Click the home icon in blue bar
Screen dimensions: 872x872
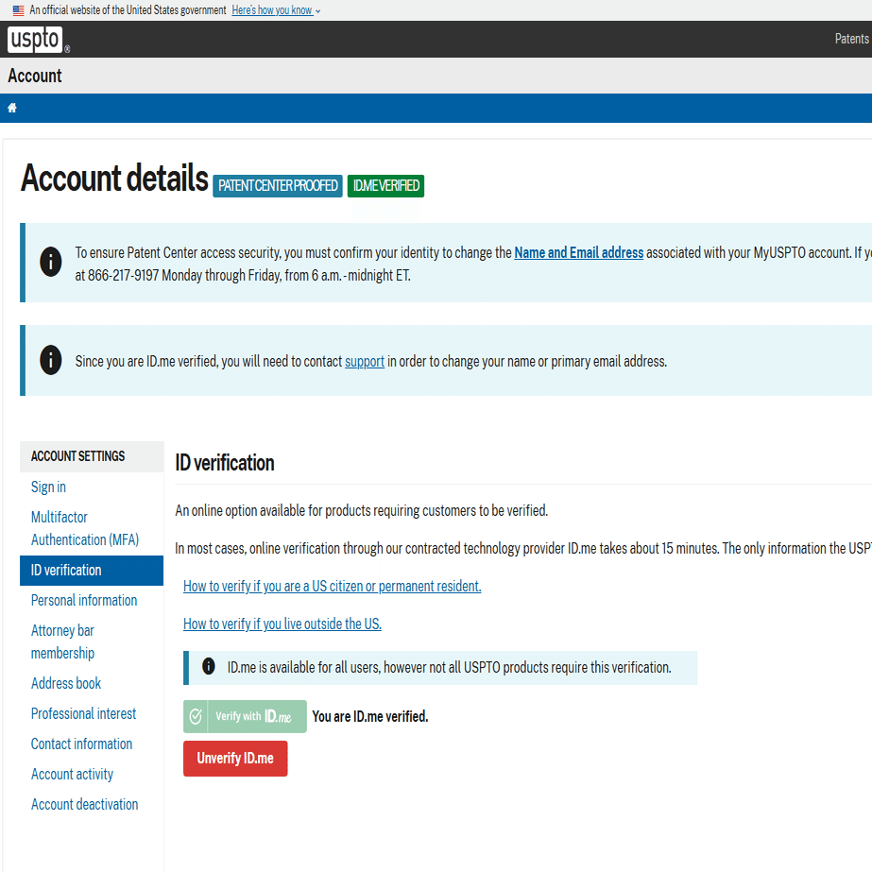[x=12, y=108]
